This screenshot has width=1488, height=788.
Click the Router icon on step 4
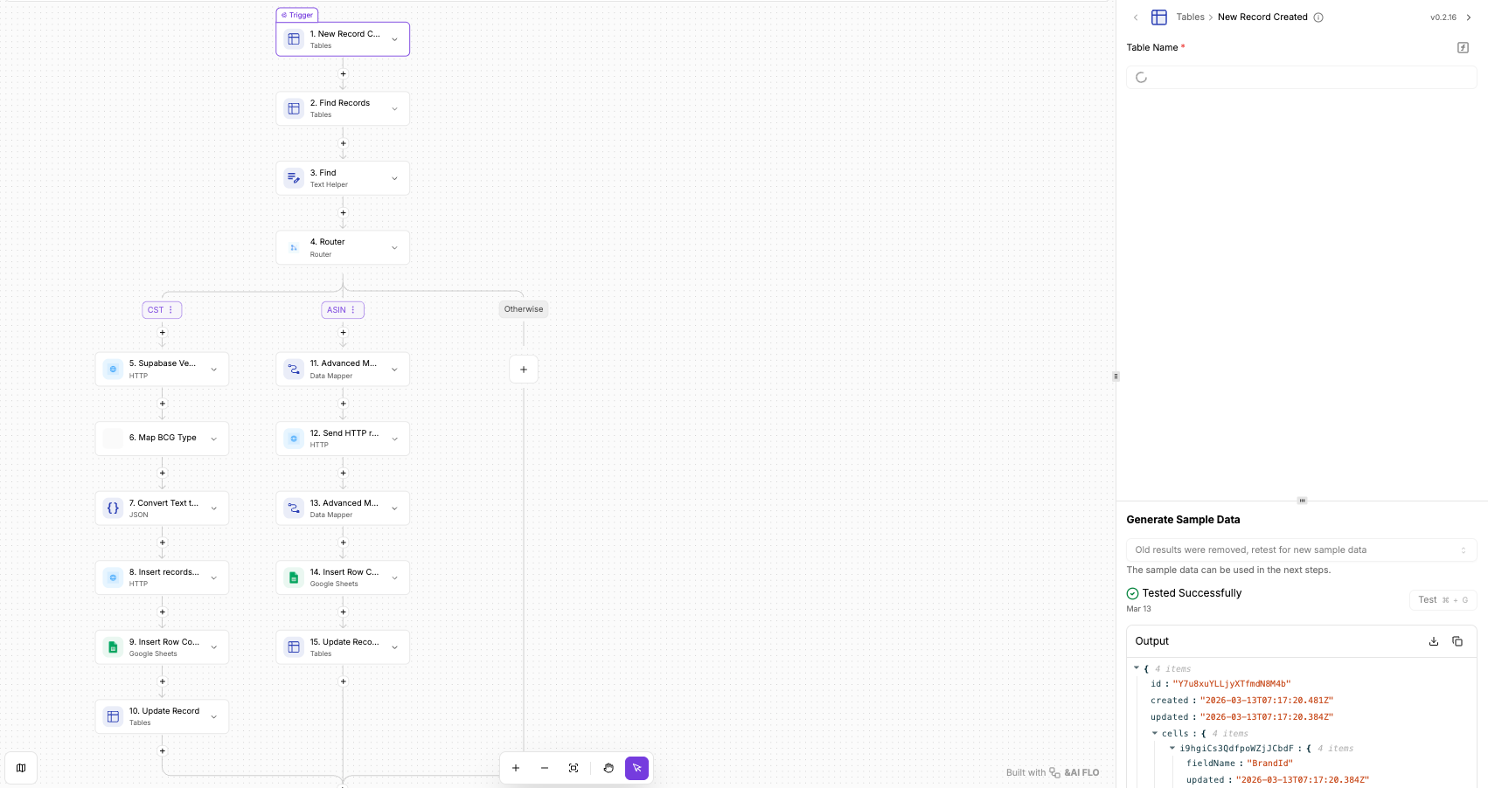tap(294, 247)
